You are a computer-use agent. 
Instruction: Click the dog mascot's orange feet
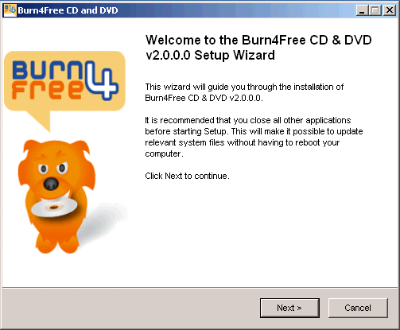pyautogui.click(x=57, y=243)
